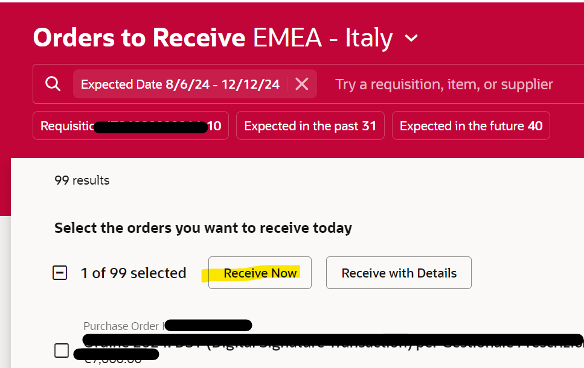The image size is (584, 368).
Task: Apply the Expected in the future 40 filter
Action: point(470,125)
